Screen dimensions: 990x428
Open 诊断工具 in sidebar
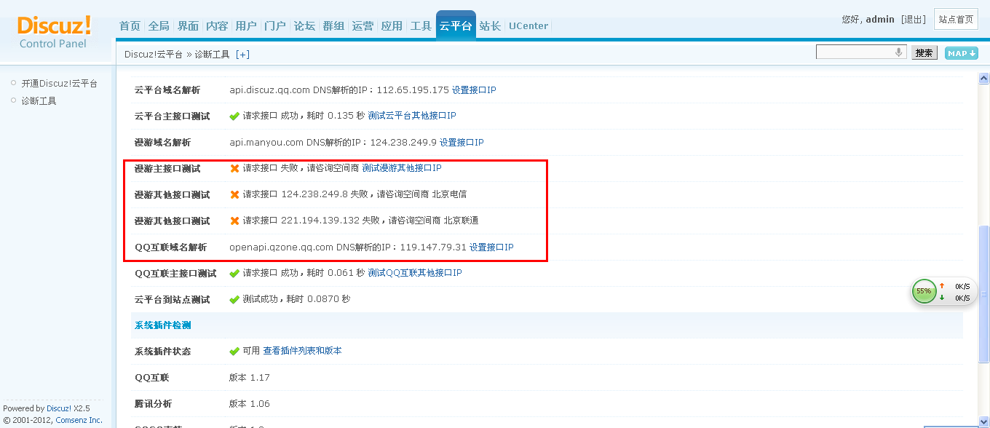click(39, 101)
